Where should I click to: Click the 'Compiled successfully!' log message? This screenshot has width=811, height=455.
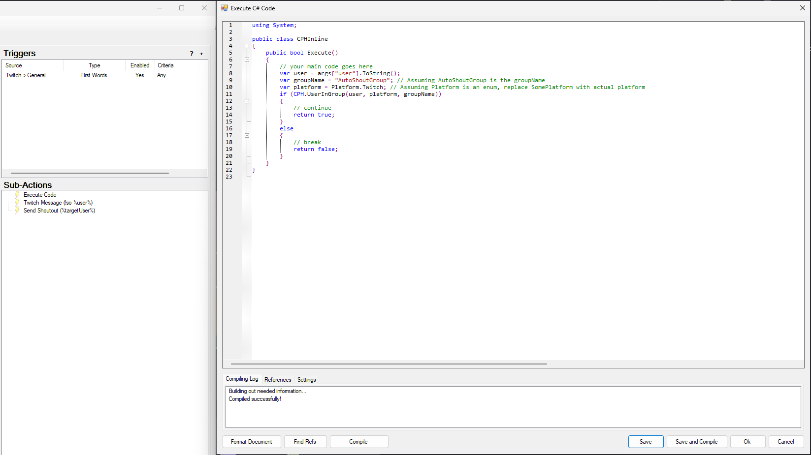pos(255,399)
